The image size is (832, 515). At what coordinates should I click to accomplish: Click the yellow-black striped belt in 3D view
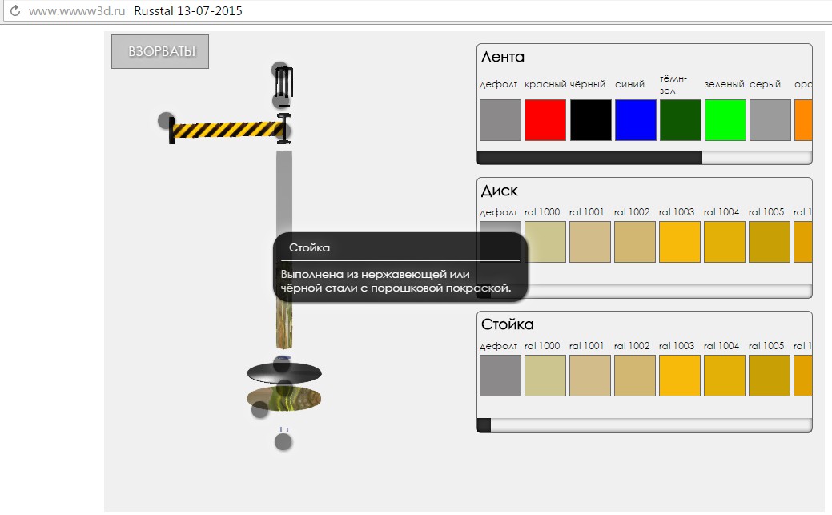pyautogui.click(x=227, y=130)
